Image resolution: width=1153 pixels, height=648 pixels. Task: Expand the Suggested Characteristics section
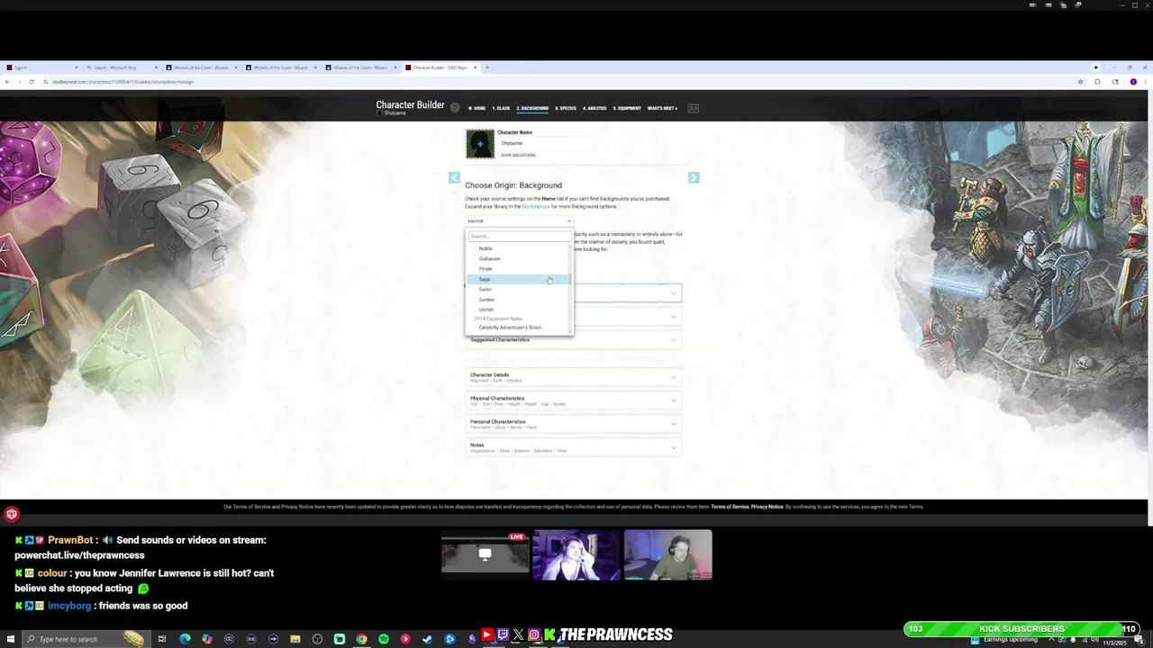[573, 339]
